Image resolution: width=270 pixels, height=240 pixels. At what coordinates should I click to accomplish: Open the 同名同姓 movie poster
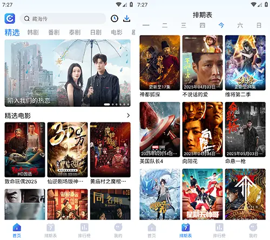click(110, 204)
